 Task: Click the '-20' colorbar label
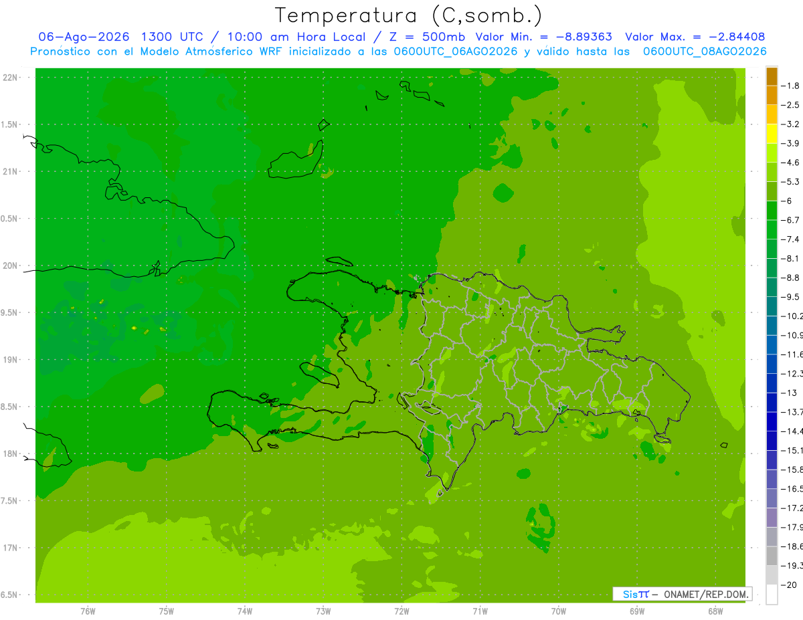click(x=789, y=585)
